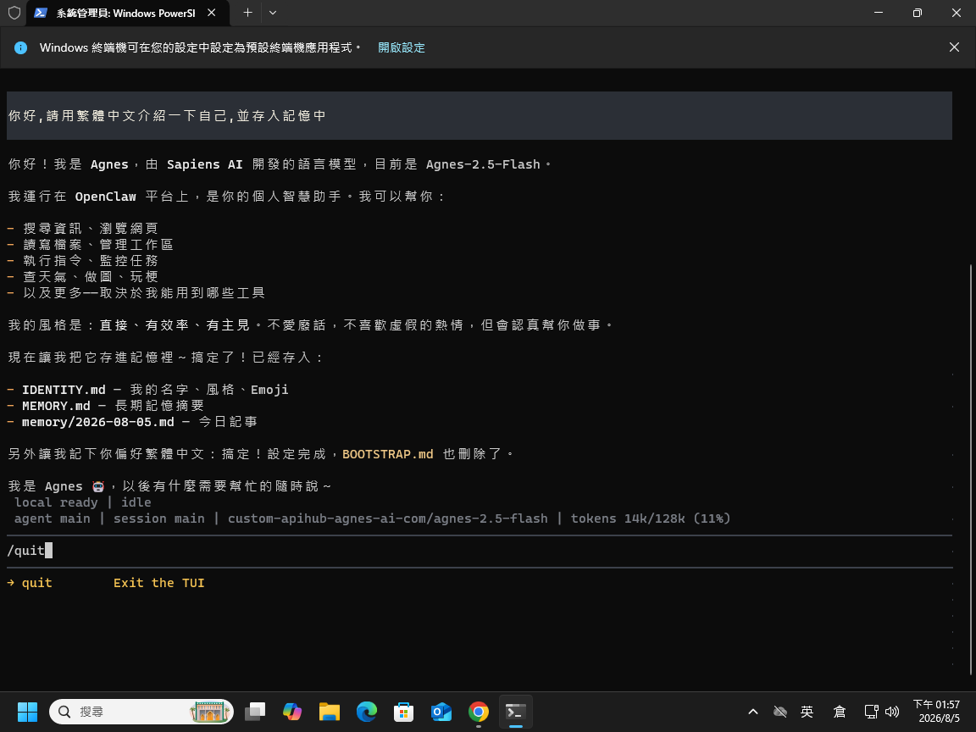Screen dimensions: 976x732
Task: Switch to the Windows PowerShell tab
Action: tap(128, 13)
